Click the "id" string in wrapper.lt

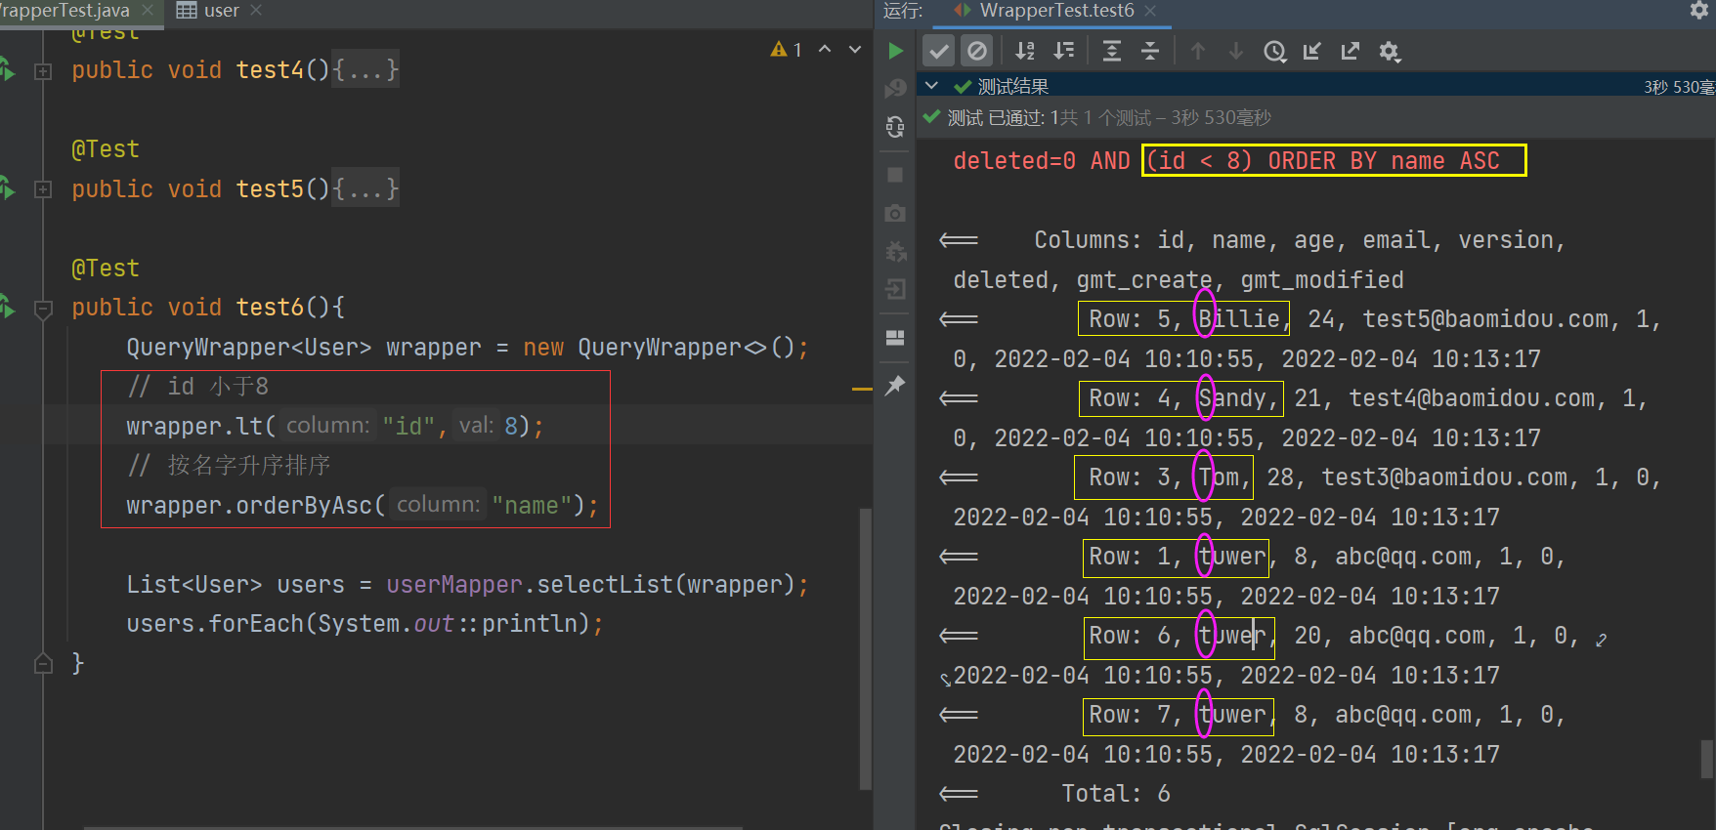coord(408,427)
